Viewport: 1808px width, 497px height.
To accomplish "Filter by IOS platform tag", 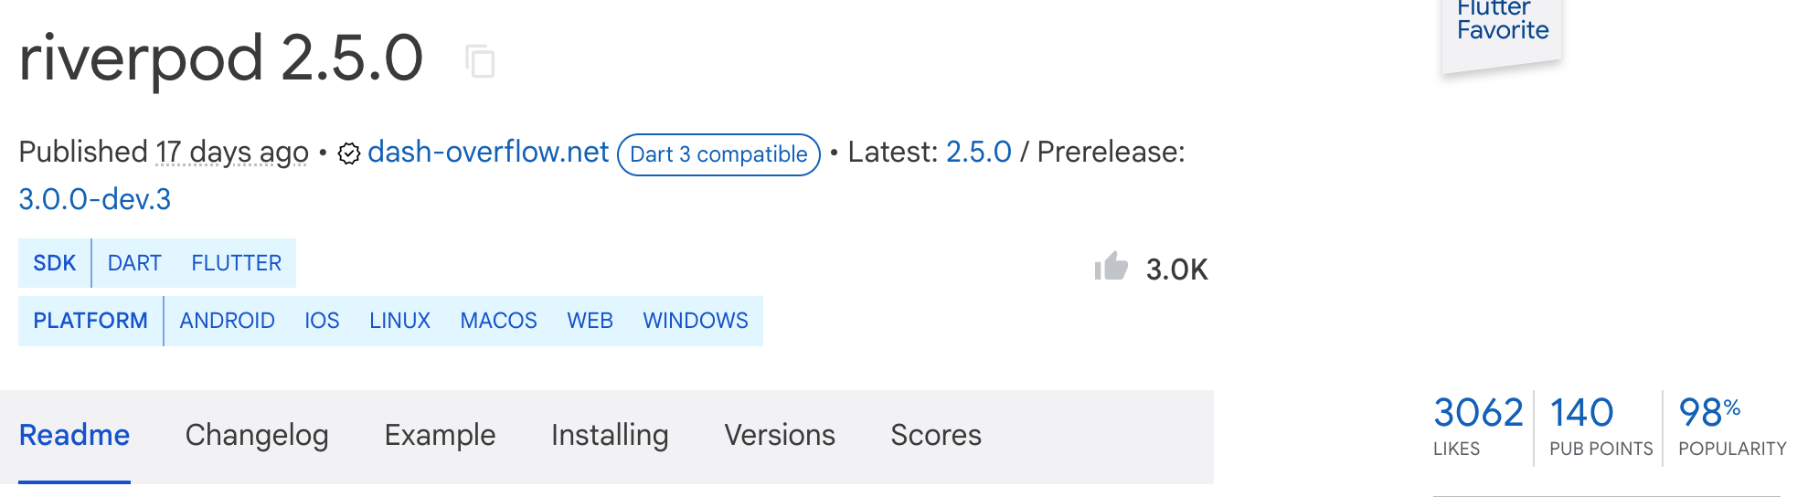I will tap(322, 321).
